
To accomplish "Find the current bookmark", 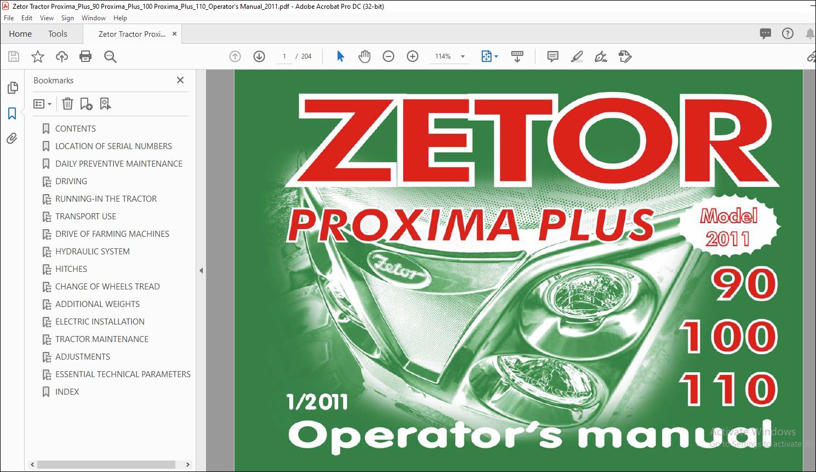I will click(x=105, y=104).
